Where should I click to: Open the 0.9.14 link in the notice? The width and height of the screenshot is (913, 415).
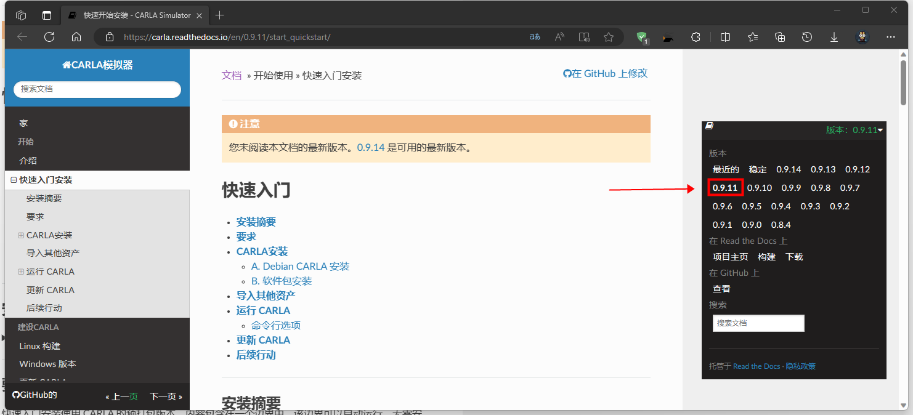point(371,148)
